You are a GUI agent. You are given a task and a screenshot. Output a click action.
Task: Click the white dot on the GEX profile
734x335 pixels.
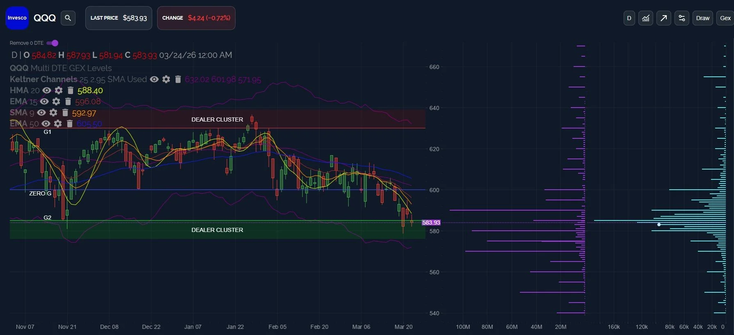point(659,225)
